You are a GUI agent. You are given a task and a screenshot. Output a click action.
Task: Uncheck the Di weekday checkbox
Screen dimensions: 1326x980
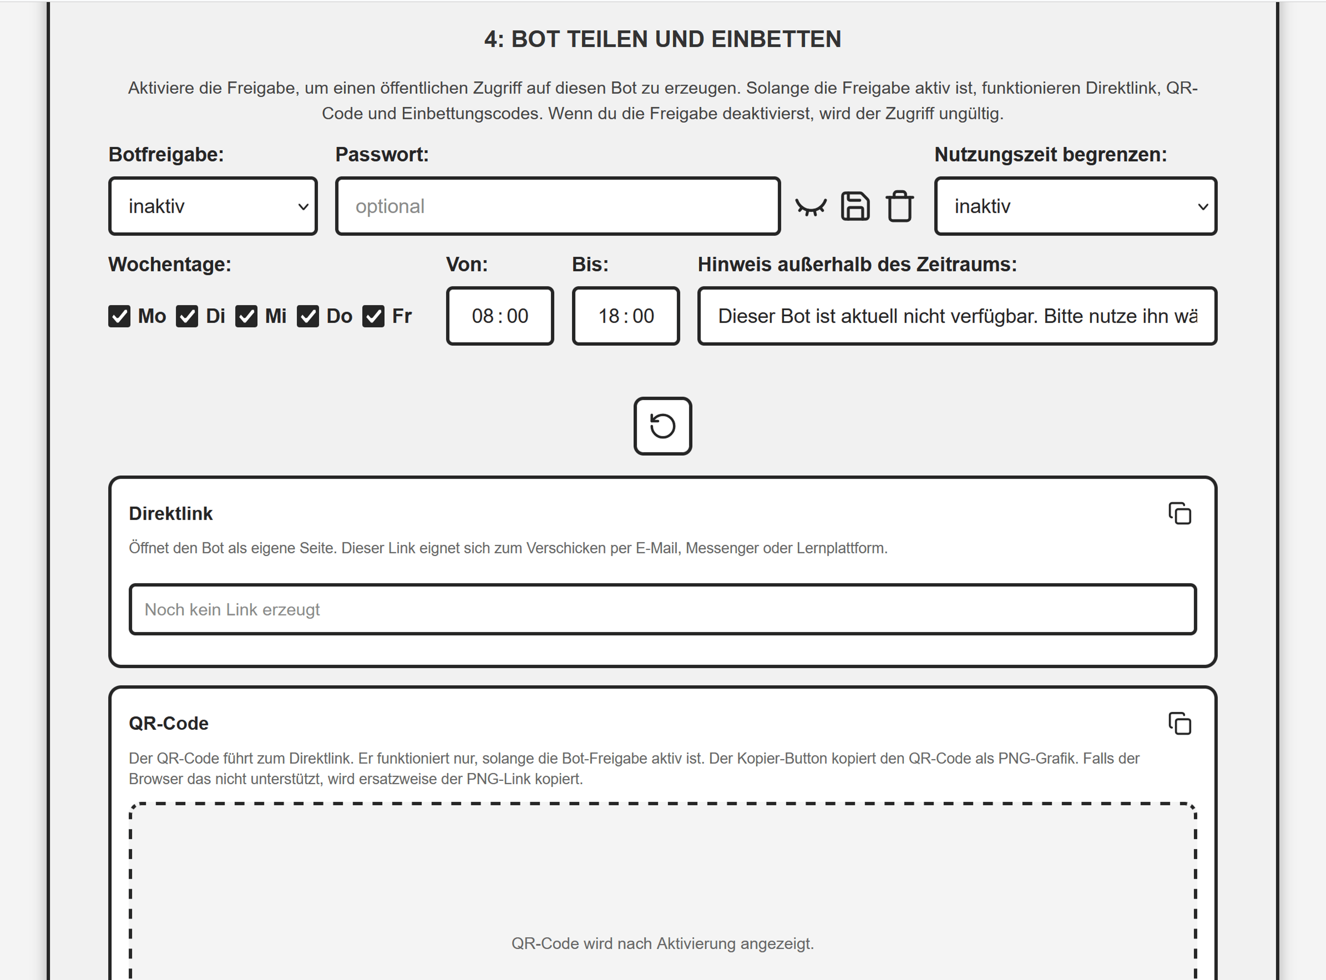(x=187, y=316)
